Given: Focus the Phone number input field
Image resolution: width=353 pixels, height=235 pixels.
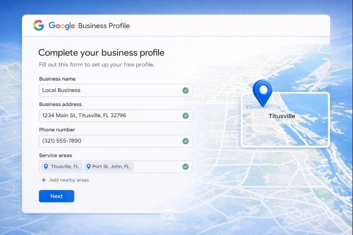Looking at the screenshot, I should [116, 141].
